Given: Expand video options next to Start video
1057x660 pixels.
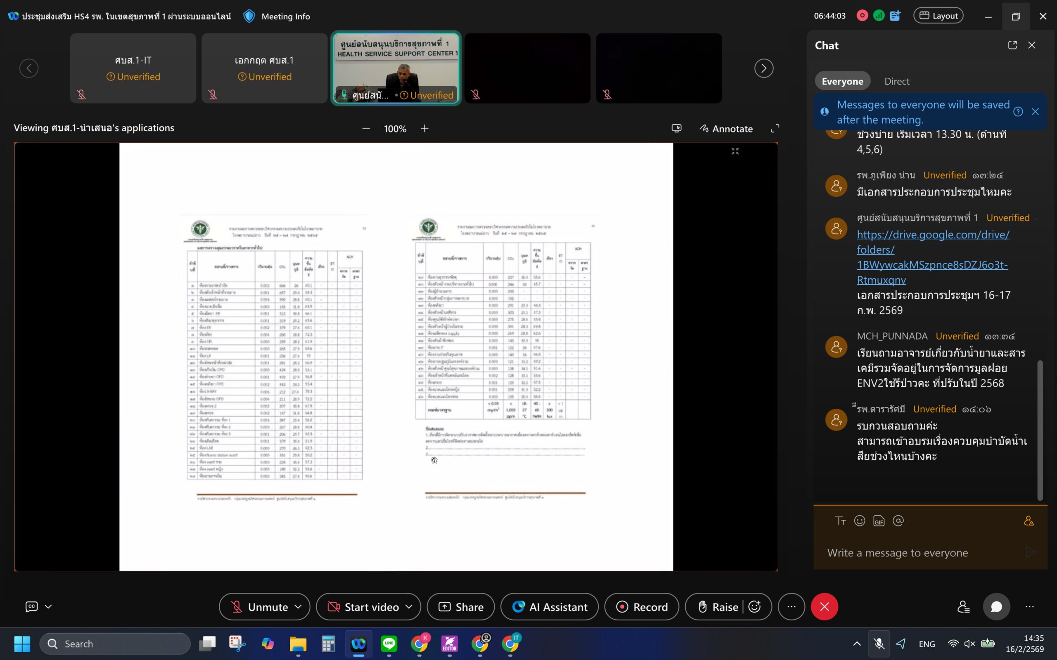Looking at the screenshot, I should click(409, 607).
